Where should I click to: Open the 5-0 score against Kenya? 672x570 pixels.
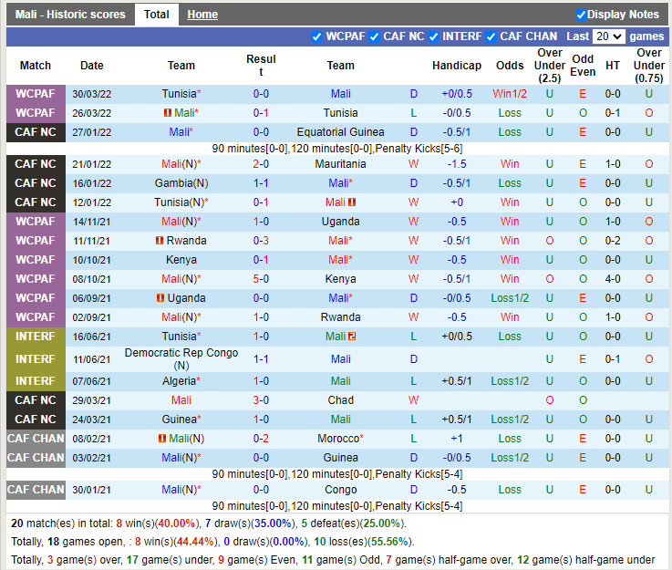[261, 279]
